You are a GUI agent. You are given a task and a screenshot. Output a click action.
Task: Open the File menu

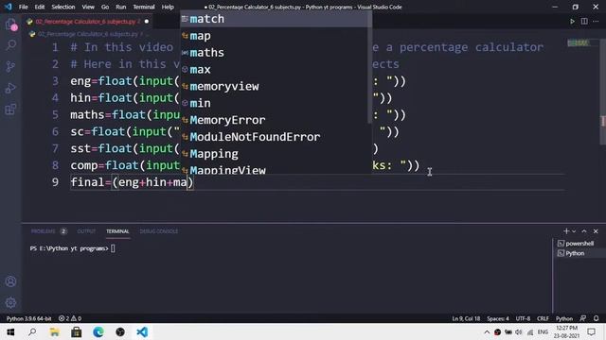[23, 7]
